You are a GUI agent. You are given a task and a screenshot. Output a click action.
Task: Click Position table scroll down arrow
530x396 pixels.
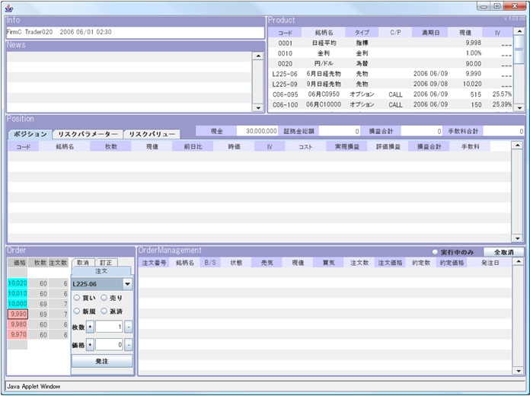click(x=517, y=238)
